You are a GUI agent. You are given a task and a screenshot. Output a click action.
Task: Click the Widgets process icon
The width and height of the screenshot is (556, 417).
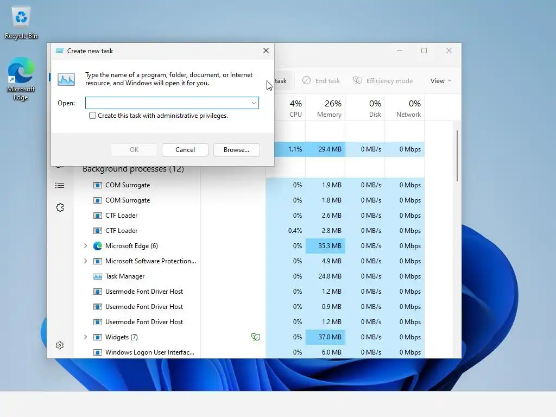click(98, 337)
